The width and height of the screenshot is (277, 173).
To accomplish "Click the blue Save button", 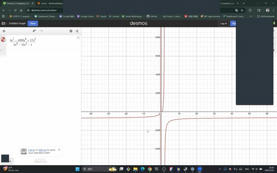I will [x=33, y=24].
